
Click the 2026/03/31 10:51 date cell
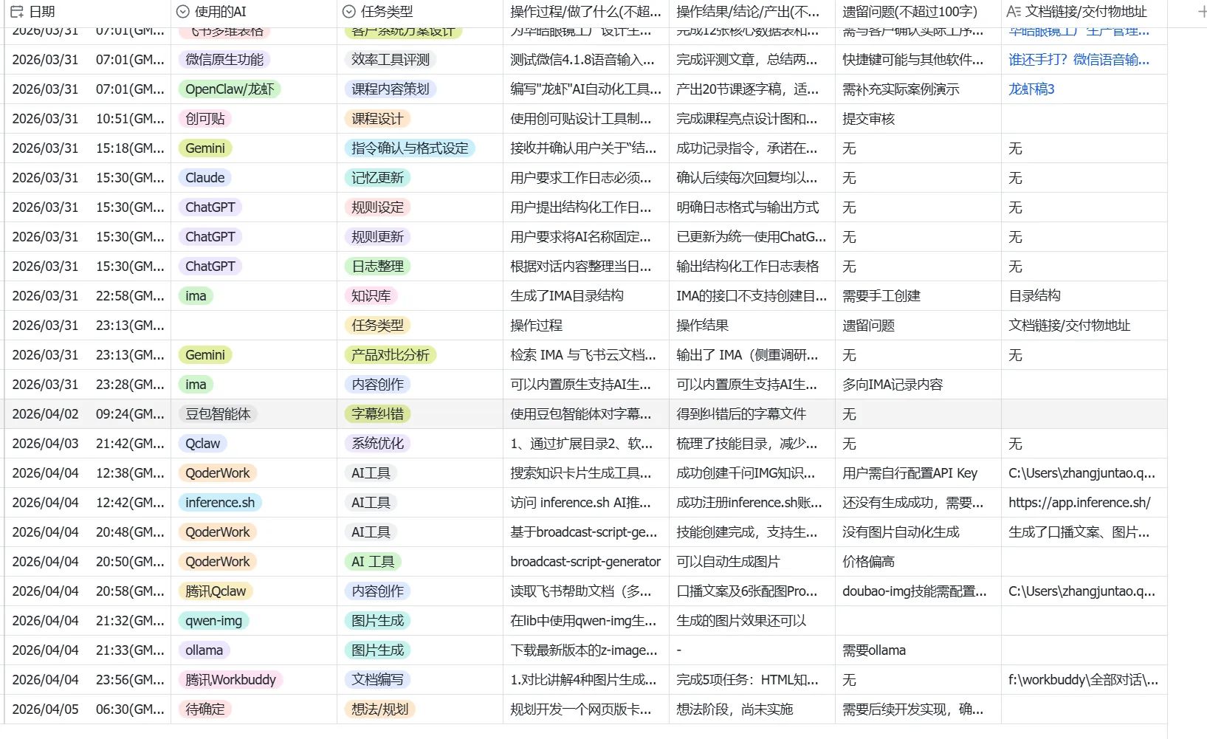[x=88, y=119]
